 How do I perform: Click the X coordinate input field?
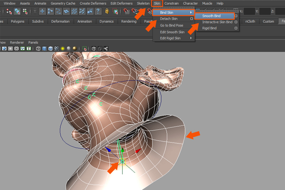pyautogui.click(x=249, y=11)
